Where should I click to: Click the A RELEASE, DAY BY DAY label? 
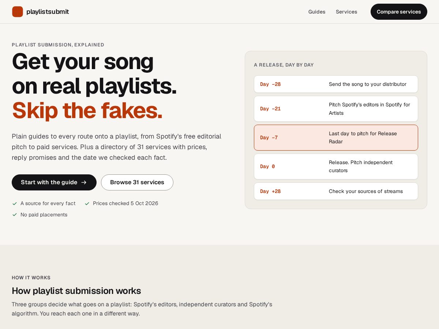(x=284, y=65)
